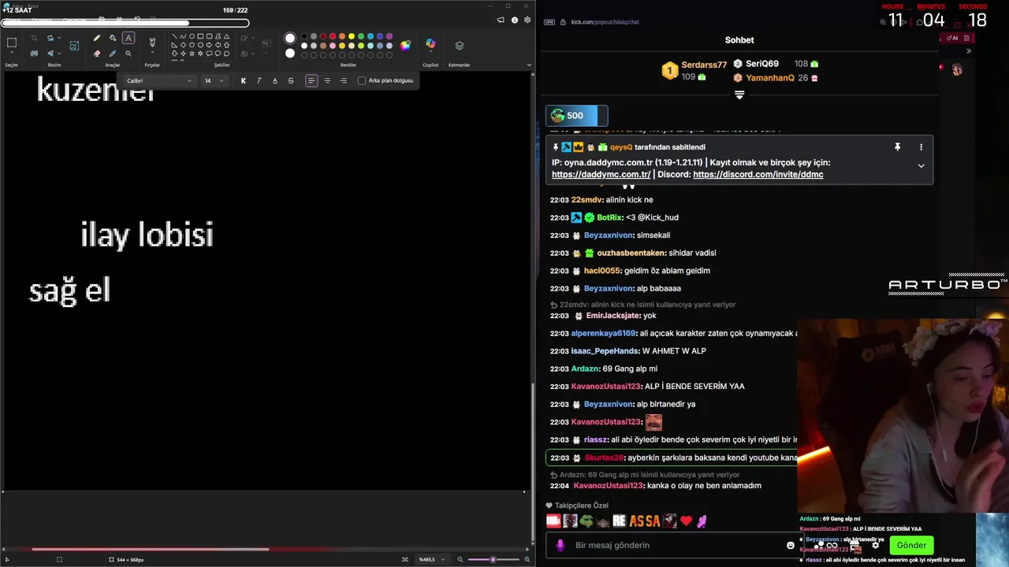Screen dimensions: 1009x567
Task: Pick the red color swatch
Action: coord(333,36)
